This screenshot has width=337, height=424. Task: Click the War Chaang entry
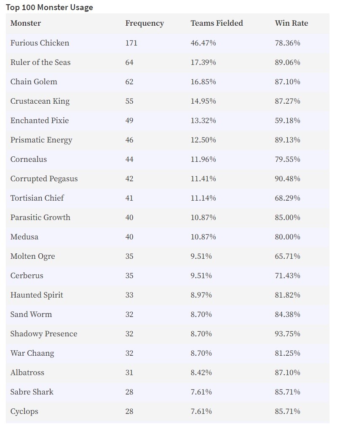(32, 353)
